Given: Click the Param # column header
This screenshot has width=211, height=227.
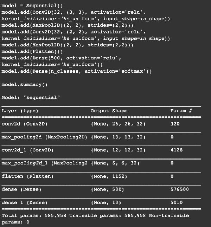Looking at the screenshot, I should pyautogui.click(x=181, y=111).
